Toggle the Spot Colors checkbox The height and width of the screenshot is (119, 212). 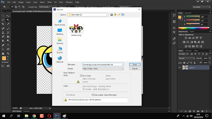pos(104,79)
